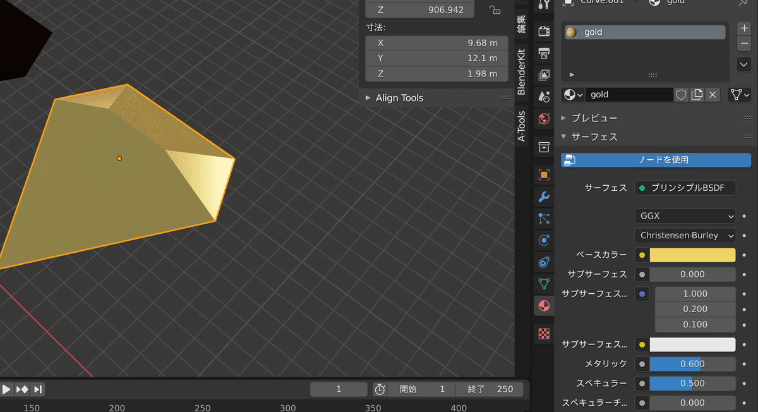Adjust the メタリック 0.600 slider
The height and width of the screenshot is (412, 758).
point(692,364)
